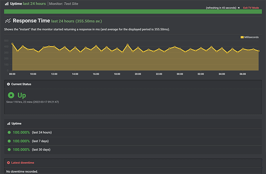Click the green uptime status bar
Image resolution: width=266 pixels, height=174 pixels.
pyautogui.click(x=133, y=12)
